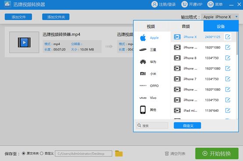Click the blue 自定义 button

[187, 125]
